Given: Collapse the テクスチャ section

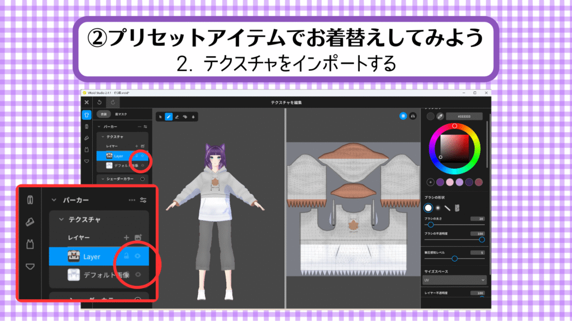Looking at the screenshot, I should click(x=102, y=136).
